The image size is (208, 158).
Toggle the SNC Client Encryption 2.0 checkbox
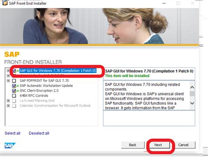[14, 91]
